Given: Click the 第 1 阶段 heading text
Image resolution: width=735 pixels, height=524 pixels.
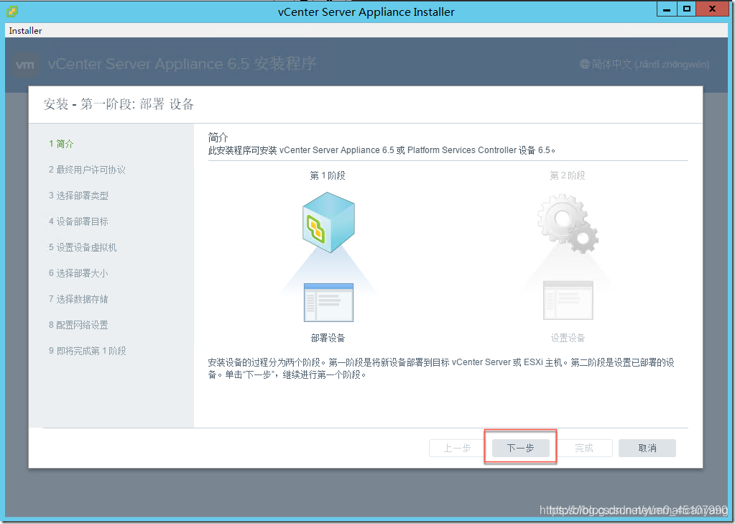Looking at the screenshot, I should coord(328,175).
